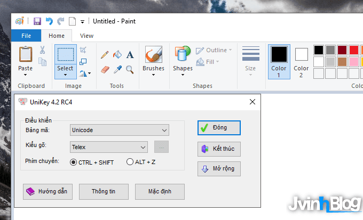The width and height of the screenshot is (363, 220).
Task: Pick the brown palette swatch
Action: pyautogui.click(x=342, y=62)
